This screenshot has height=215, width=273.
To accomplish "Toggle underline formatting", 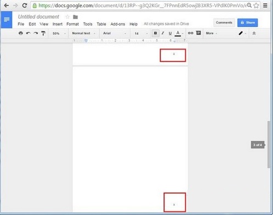I will pos(170,34).
